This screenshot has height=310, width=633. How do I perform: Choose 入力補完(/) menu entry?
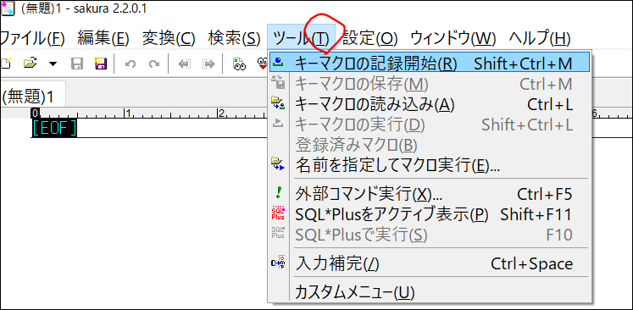point(430,264)
